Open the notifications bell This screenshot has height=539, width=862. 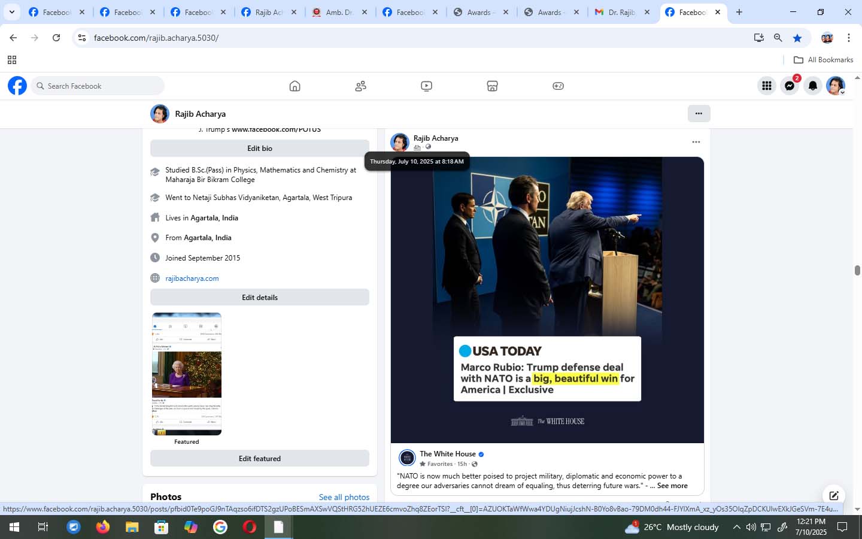pos(812,86)
